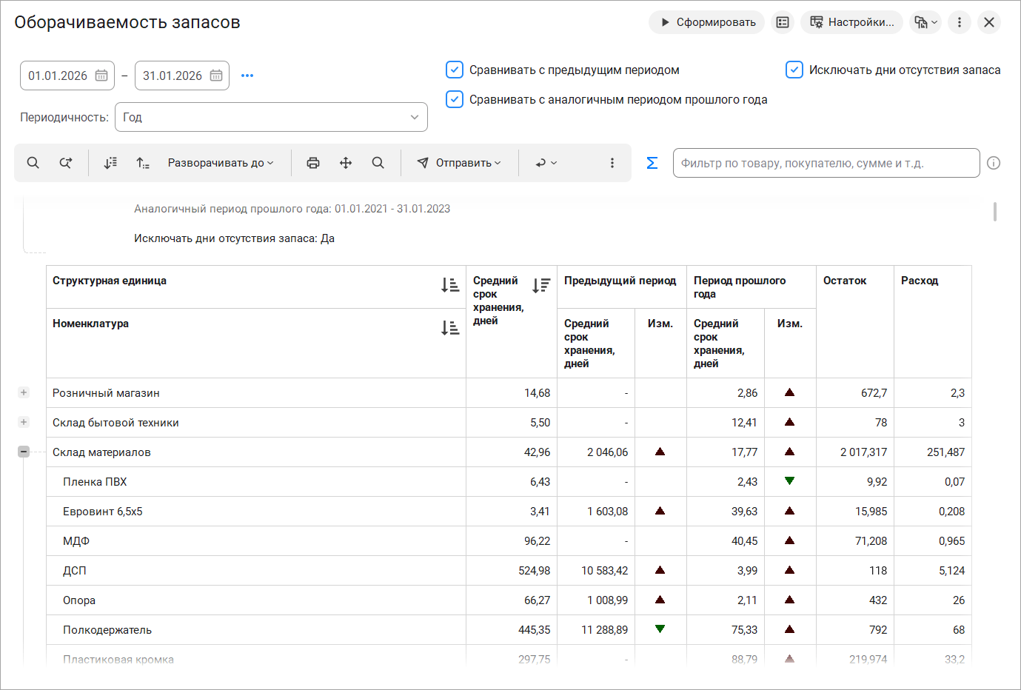Click the four-arrow move icon in toolbar
This screenshot has width=1021, height=690.
point(346,163)
